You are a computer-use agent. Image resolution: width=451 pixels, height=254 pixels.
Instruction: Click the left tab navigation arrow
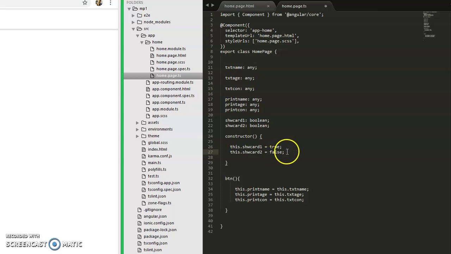(207, 5)
